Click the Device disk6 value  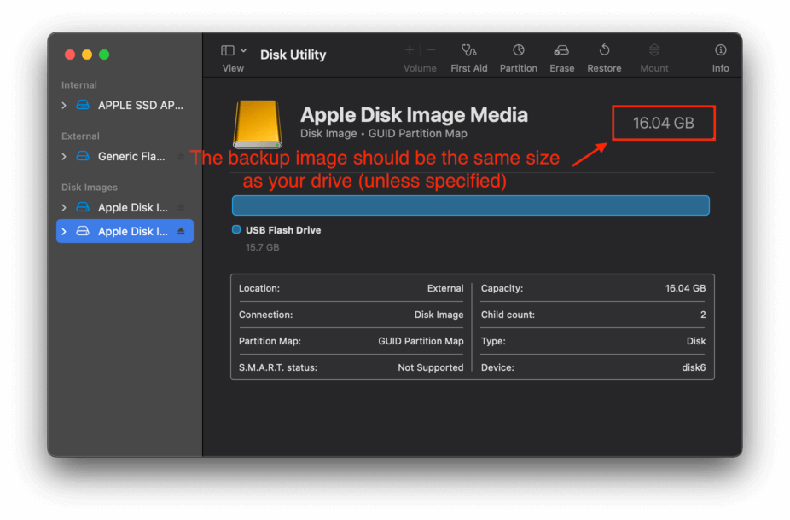point(694,367)
